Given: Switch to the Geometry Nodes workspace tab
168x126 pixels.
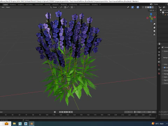Looking at the screenshot, I should click(x=84, y=5).
